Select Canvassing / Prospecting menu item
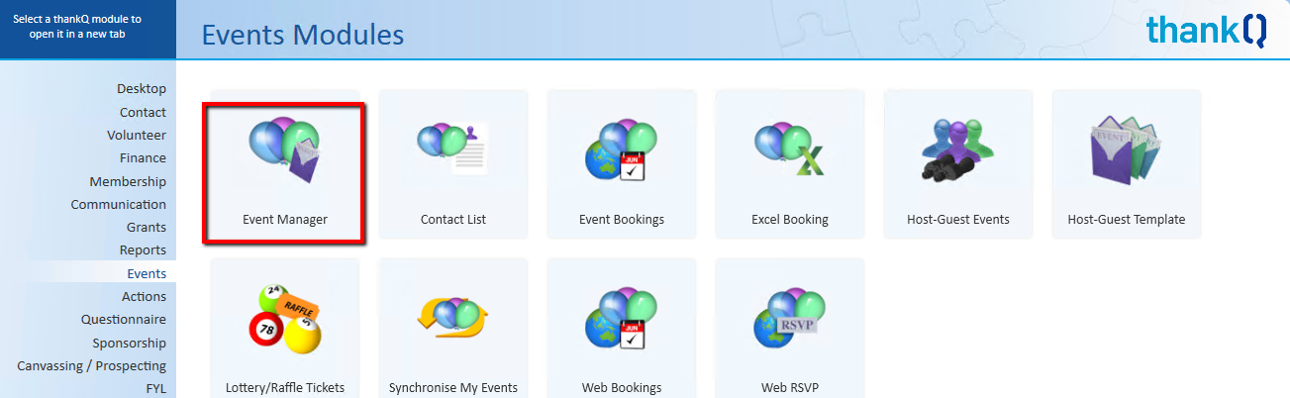Image resolution: width=1290 pixels, height=398 pixels. [91, 365]
